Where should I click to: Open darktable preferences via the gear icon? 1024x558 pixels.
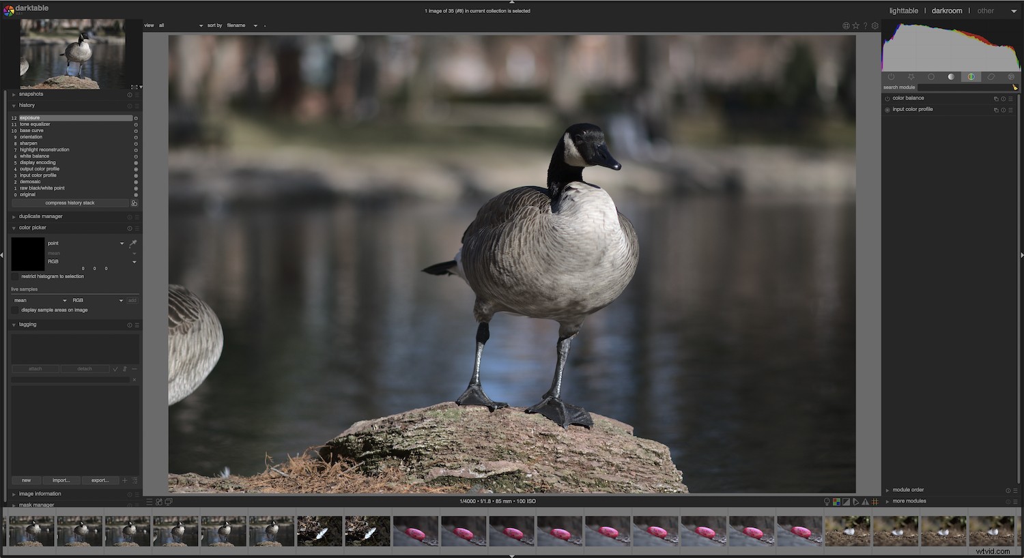click(x=875, y=26)
